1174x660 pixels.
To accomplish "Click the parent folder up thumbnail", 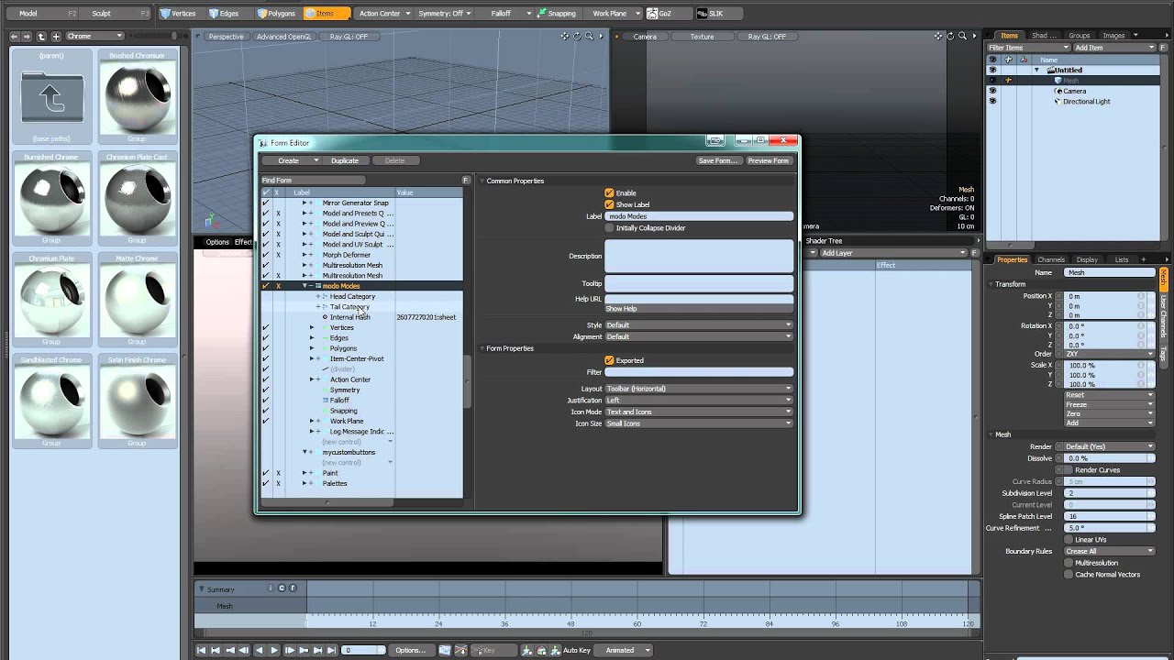I will 51,97.
